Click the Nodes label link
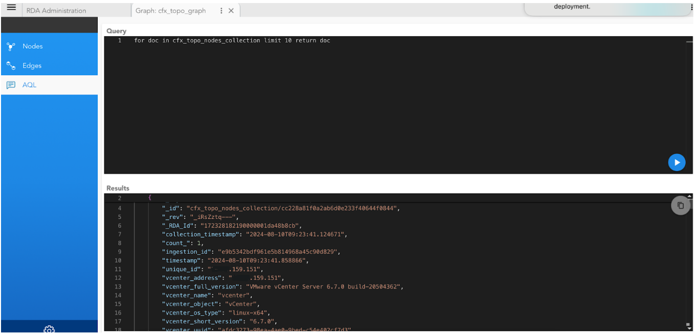Viewport: 700px width, 335px height. pyautogui.click(x=32, y=46)
